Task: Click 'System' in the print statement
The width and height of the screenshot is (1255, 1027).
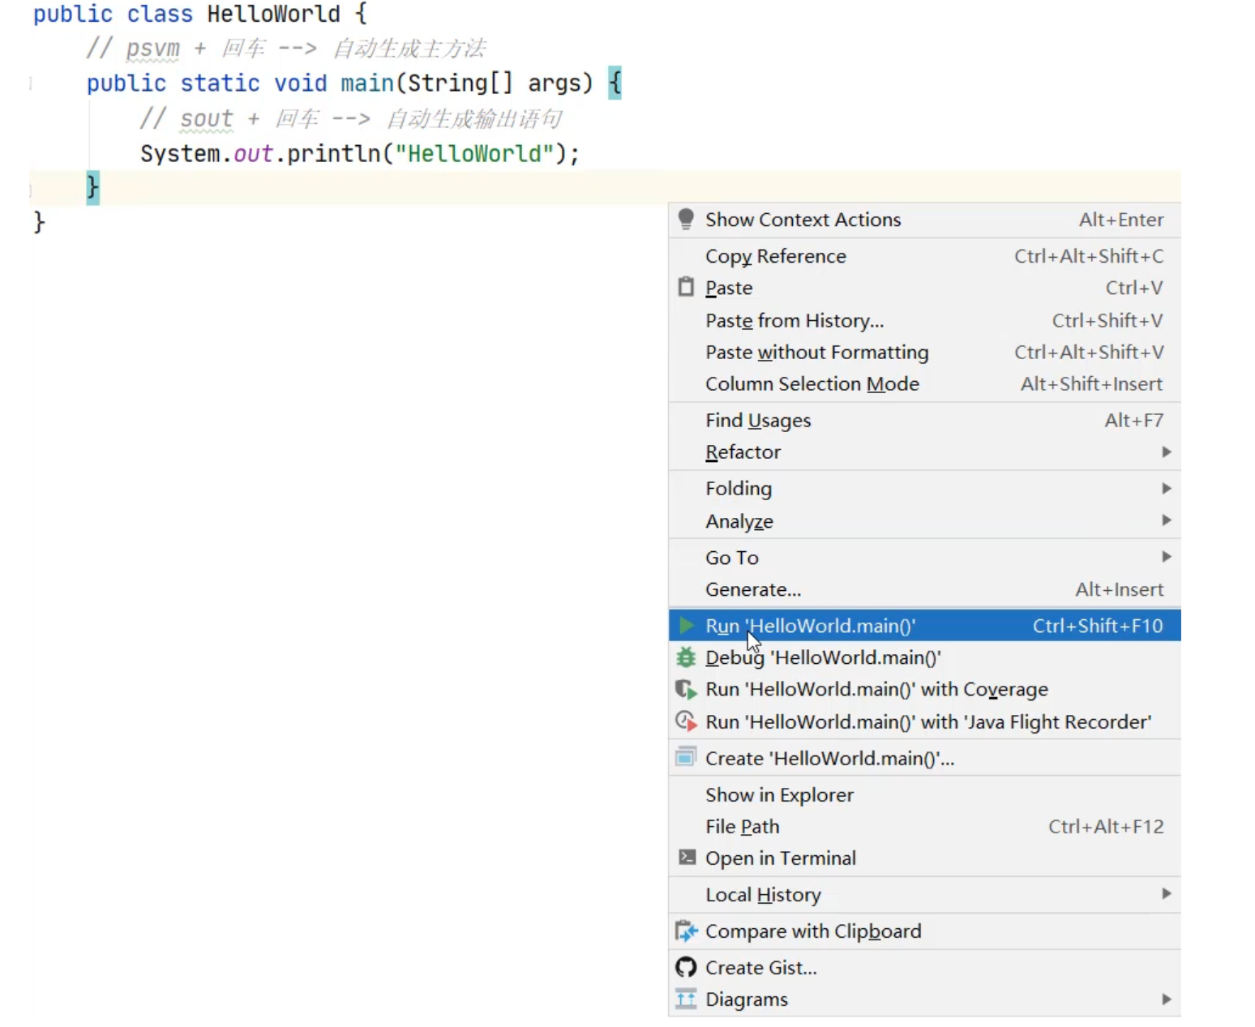Action: pos(180,153)
